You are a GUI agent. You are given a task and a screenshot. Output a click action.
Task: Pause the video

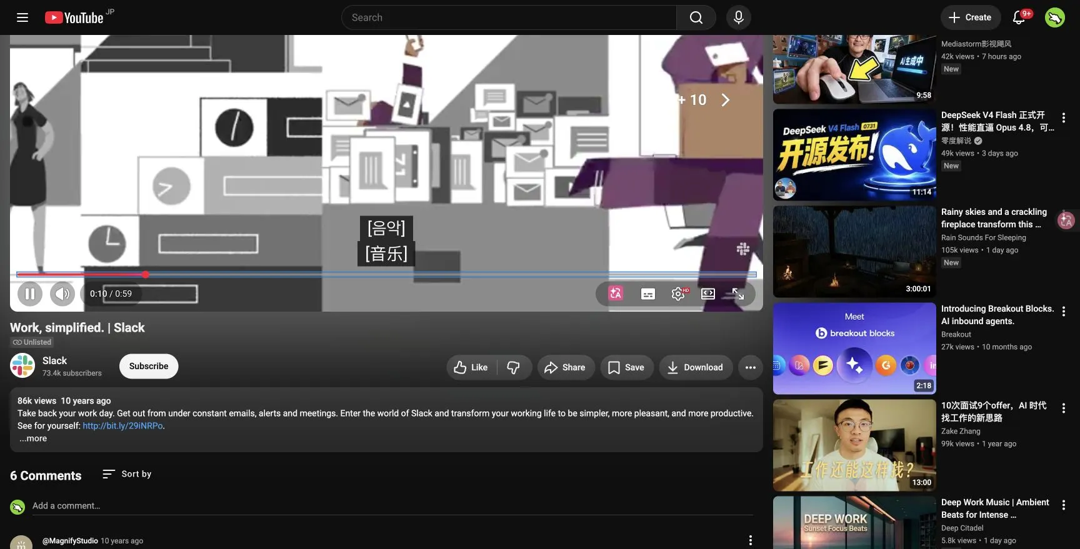(x=30, y=294)
